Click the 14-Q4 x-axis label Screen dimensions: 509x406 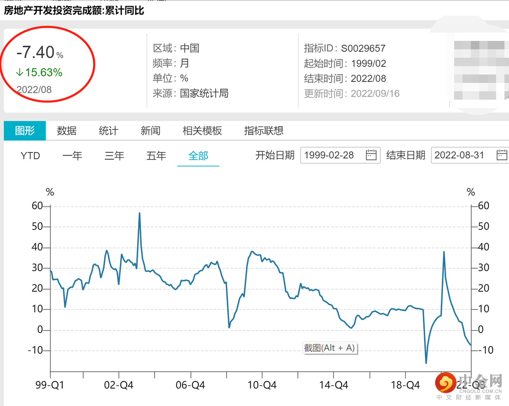point(334,385)
